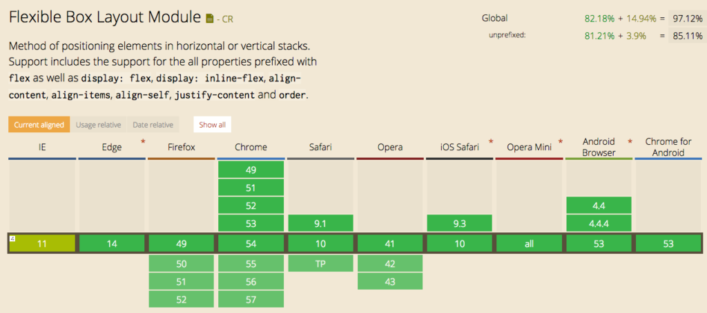Select the Chrome 49 support cell
The height and width of the screenshot is (313, 707).
point(251,169)
